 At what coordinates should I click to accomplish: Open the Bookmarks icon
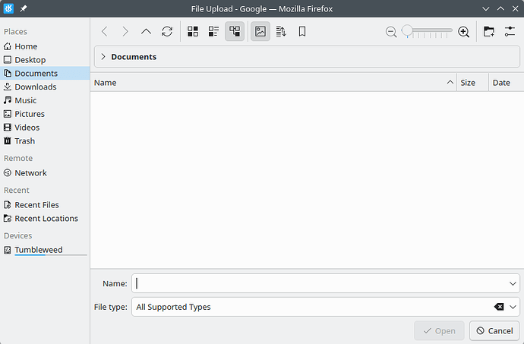[x=302, y=32]
